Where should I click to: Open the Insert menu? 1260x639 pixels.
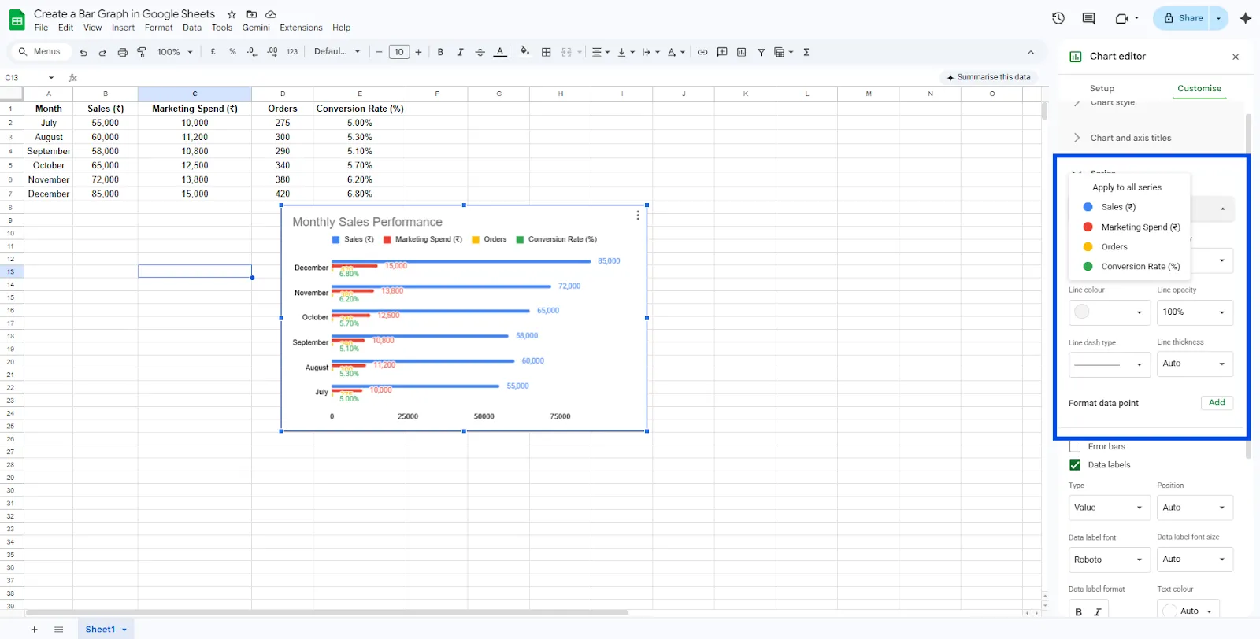[123, 28]
